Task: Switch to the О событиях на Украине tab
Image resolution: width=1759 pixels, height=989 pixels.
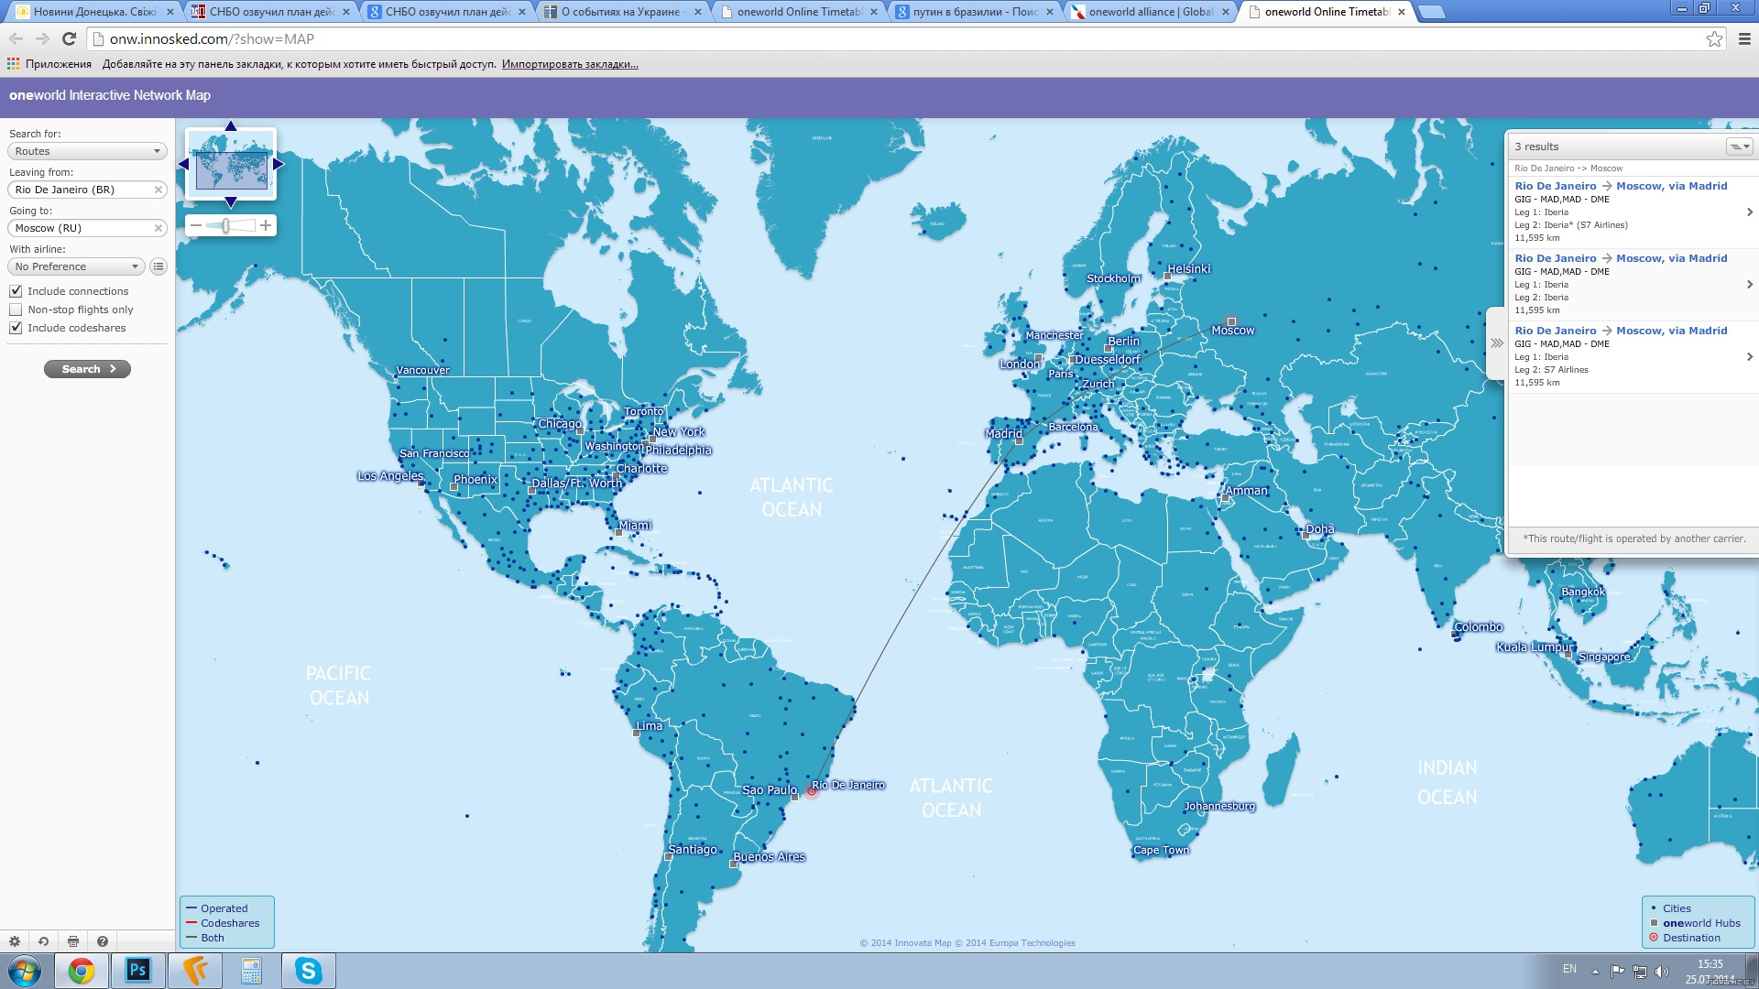Action: (x=622, y=12)
